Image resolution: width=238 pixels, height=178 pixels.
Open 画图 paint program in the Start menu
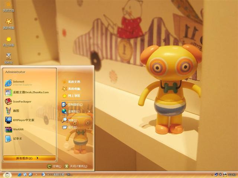(12, 111)
